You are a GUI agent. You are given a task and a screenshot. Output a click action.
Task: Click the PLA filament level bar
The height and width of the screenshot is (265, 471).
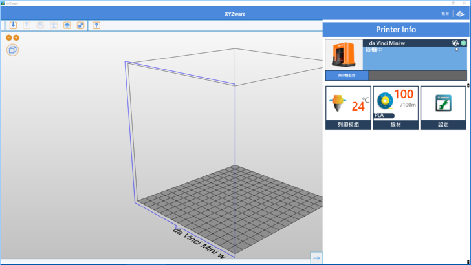tap(384, 116)
